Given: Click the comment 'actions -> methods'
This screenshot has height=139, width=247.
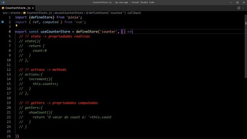Looking at the screenshot, I should click(49, 69).
